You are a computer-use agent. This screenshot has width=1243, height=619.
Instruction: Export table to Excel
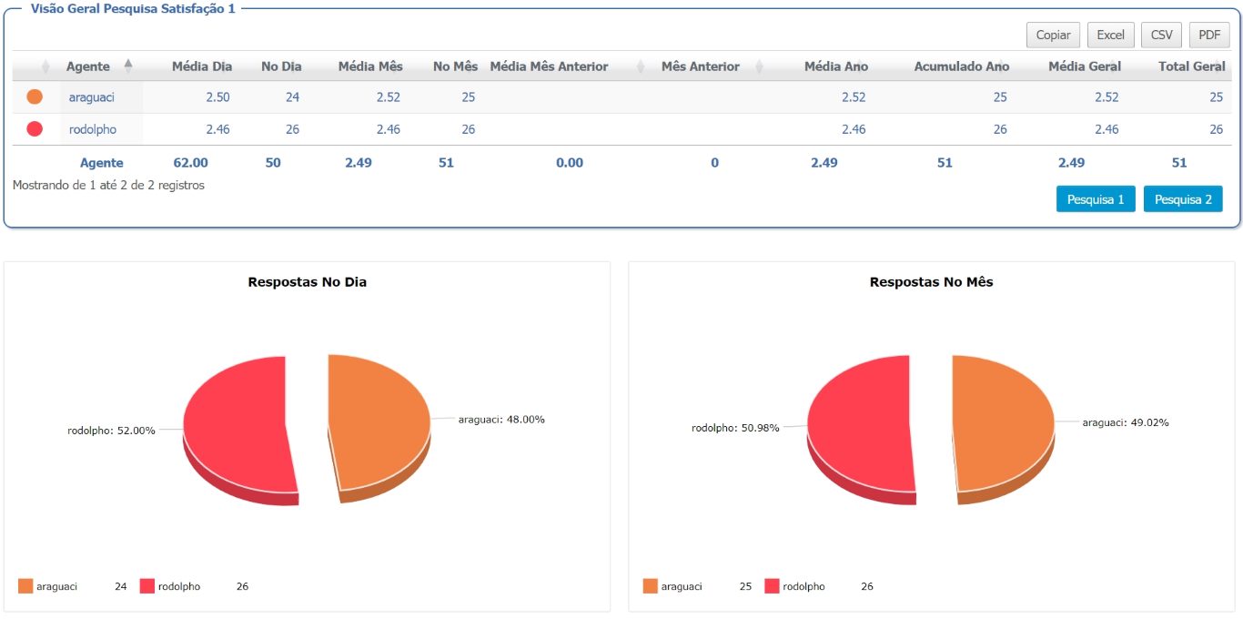1110,35
